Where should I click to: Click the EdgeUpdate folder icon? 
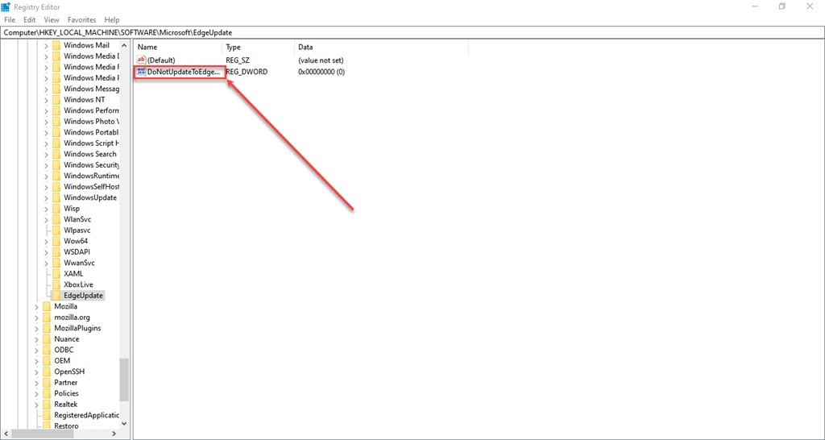tap(56, 296)
